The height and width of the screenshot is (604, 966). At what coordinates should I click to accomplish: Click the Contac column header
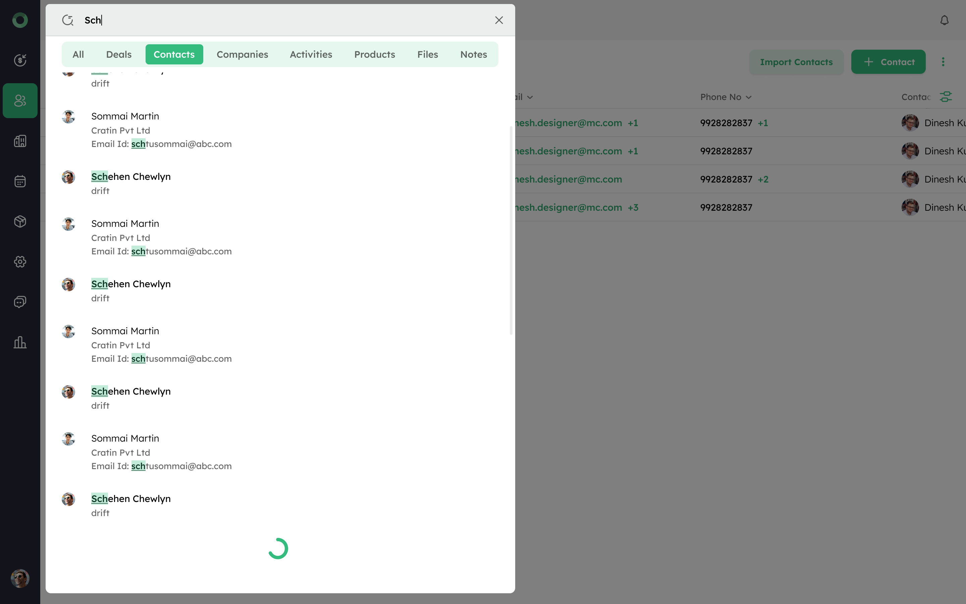point(916,97)
